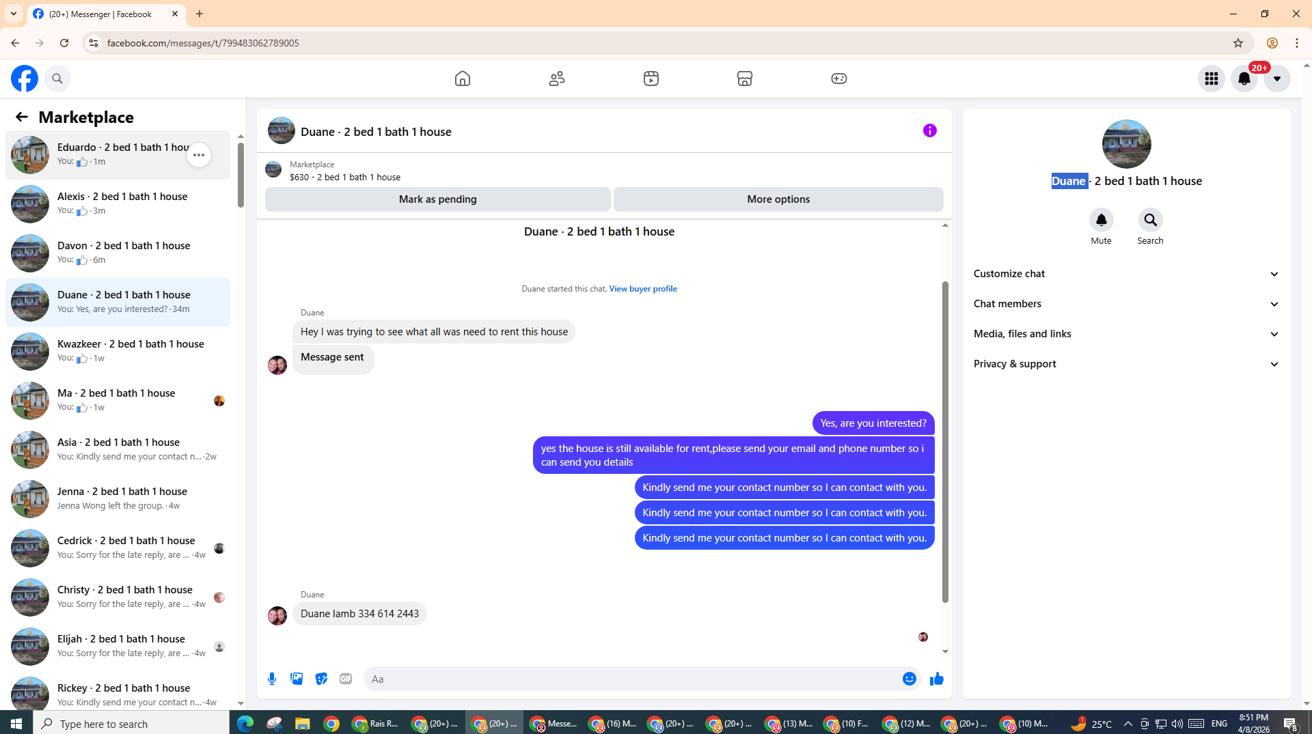Open the tab search dropdown arrow
Viewport: 1312px width, 734px height.
14,14
